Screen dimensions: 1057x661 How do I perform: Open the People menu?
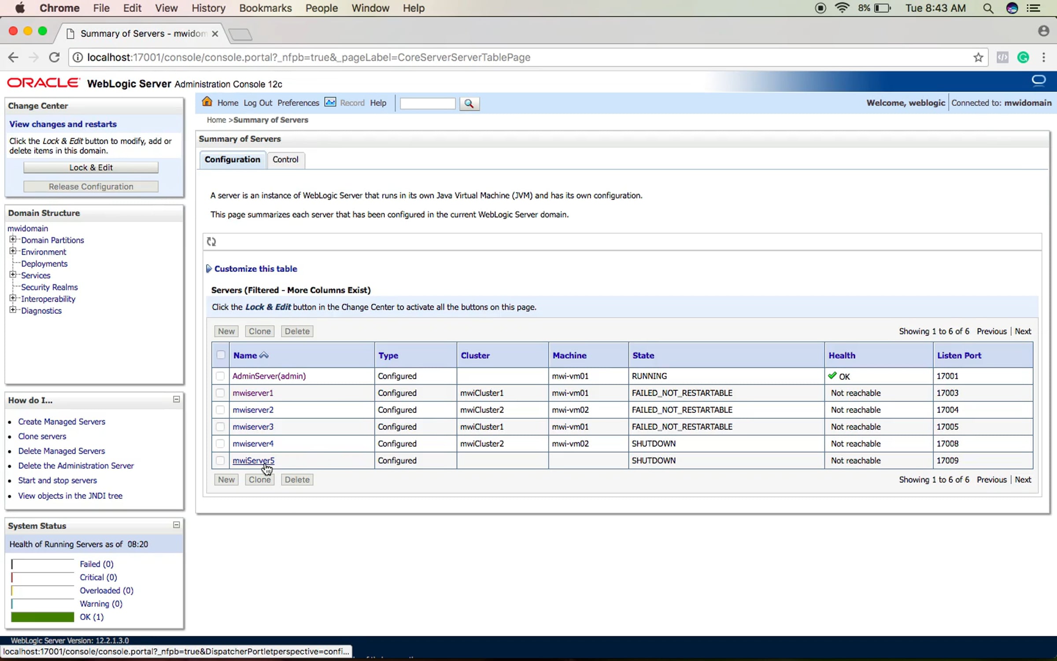pos(322,8)
